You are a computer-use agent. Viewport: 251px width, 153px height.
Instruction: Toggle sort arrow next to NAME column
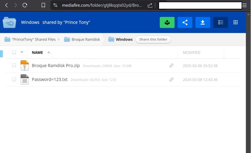click(49, 52)
